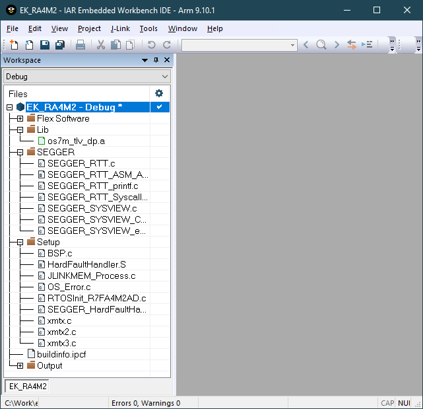Expand the Flex Software folder
423x409 pixels.
tap(20, 119)
